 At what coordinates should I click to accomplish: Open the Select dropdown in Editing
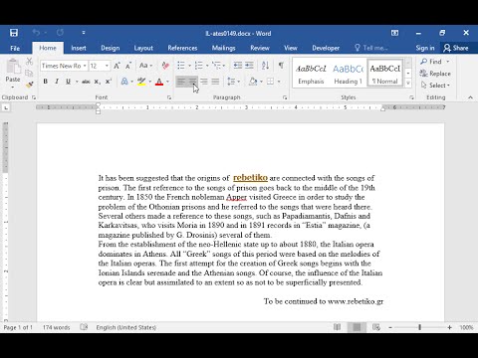pyautogui.click(x=435, y=86)
